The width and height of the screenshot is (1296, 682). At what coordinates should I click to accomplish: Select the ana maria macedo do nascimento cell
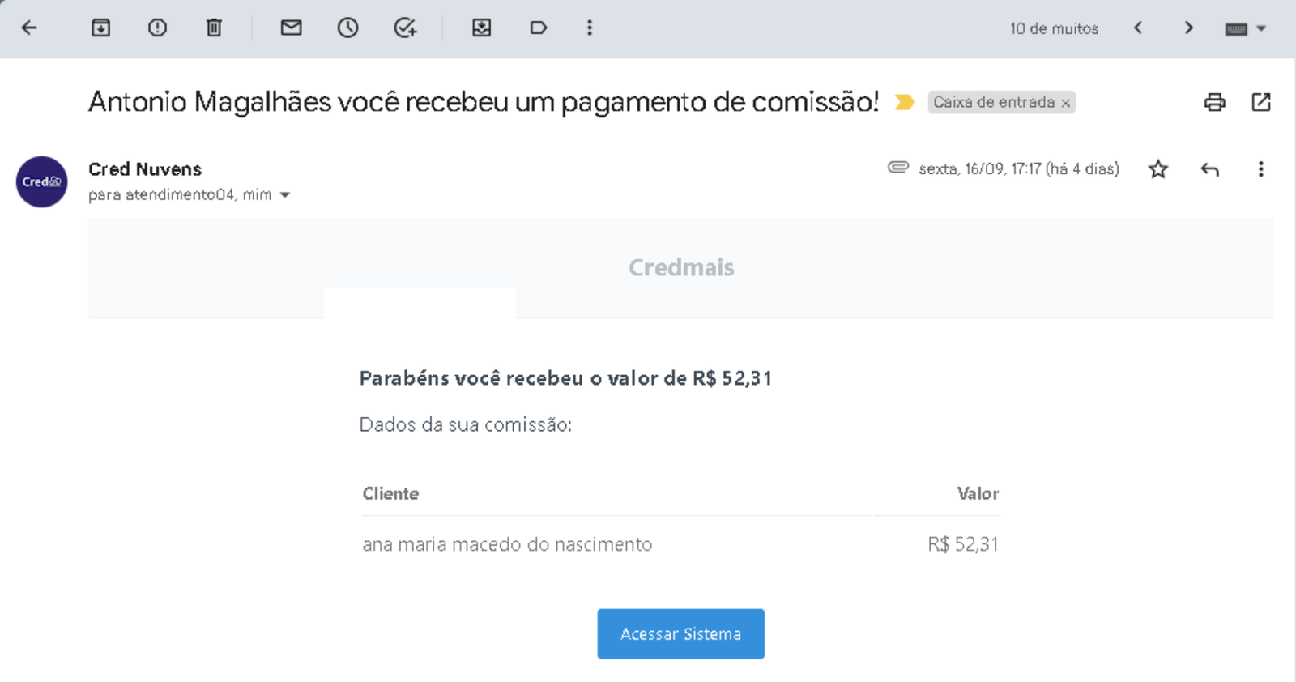coord(507,544)
